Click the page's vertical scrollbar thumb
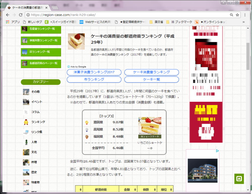Screen dimensions: 252x194 click(248, 54)
